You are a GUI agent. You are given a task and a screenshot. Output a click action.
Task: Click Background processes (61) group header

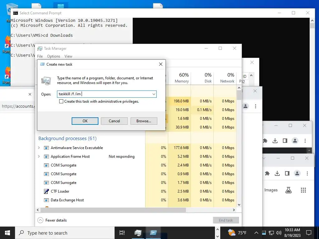[x=67, y=138]
